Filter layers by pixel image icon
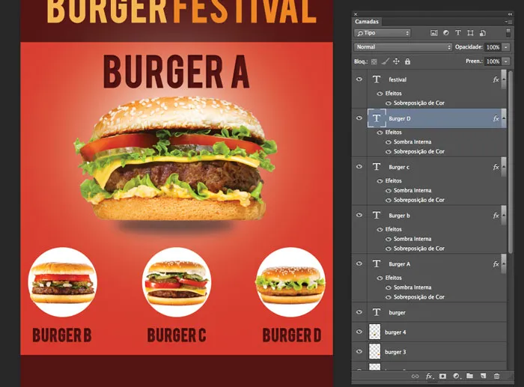Image resolution: width=524 pixels, height=387 pixels. (x=433, y=33)
